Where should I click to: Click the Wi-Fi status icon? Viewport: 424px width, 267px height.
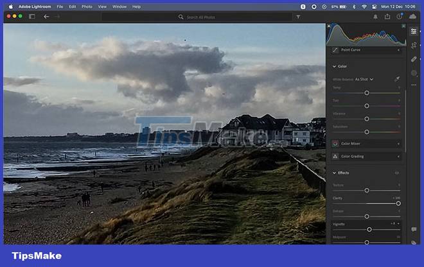tap(364, 7)
